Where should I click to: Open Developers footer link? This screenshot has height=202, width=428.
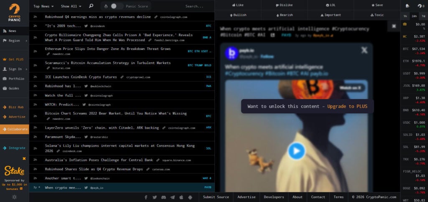[274, 197]
